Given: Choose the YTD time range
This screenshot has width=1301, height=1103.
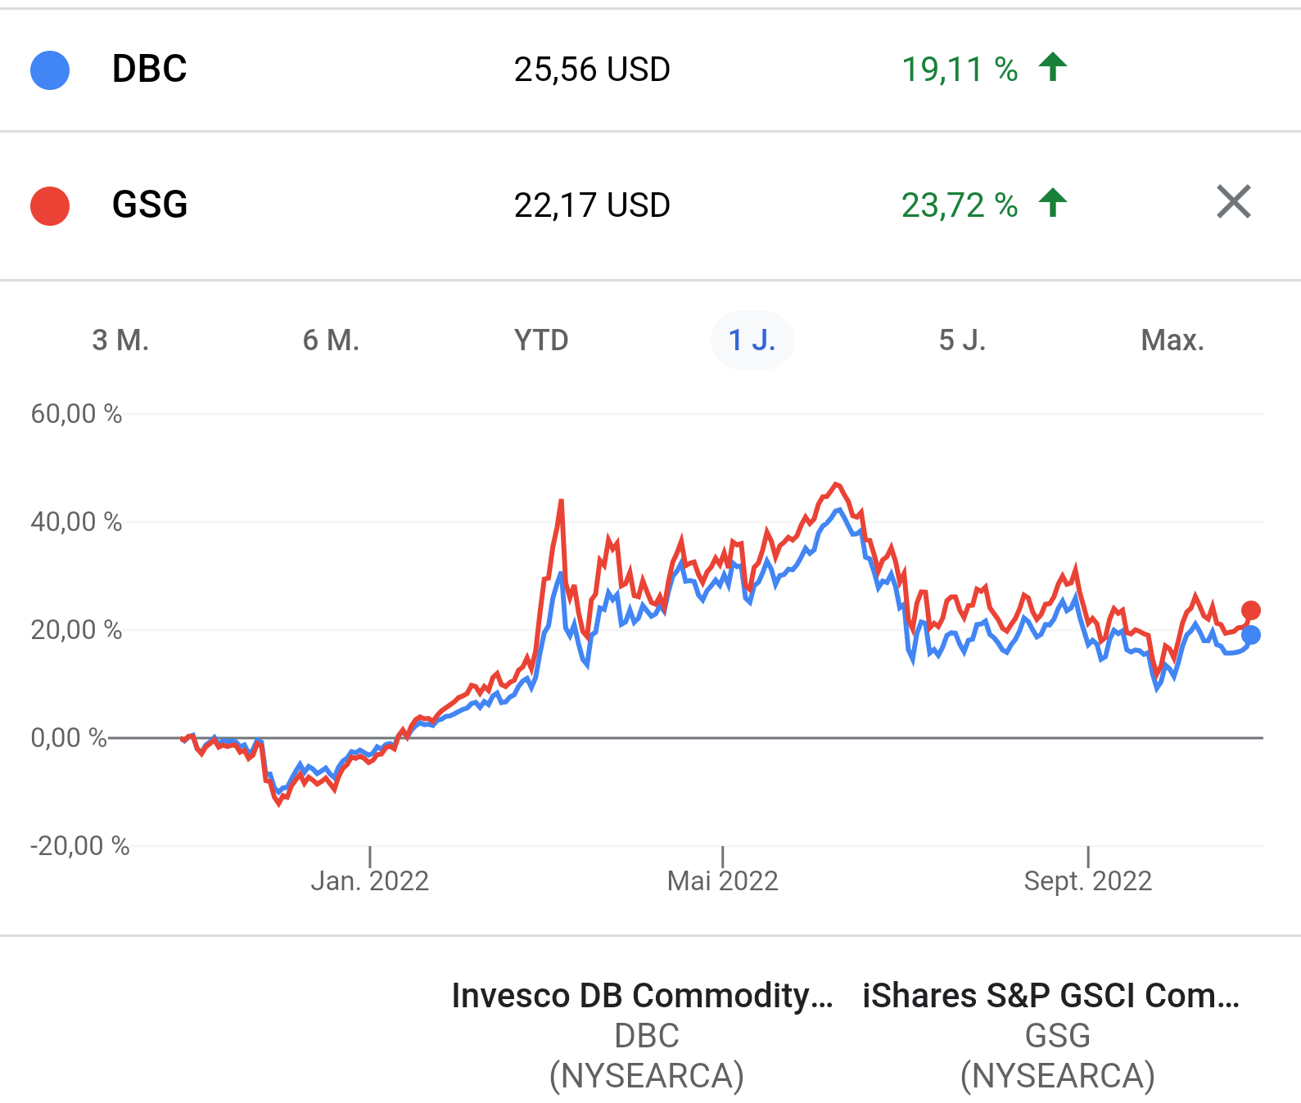Looking at the screenshot, I should click(541, 340).
